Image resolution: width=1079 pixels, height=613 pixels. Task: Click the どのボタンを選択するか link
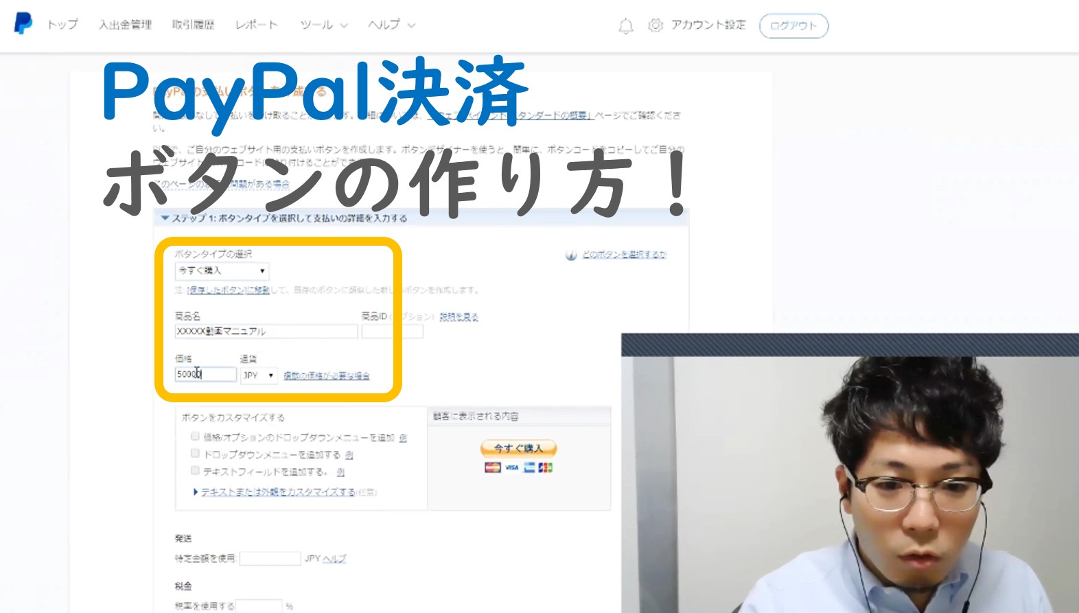coord(624,255)
